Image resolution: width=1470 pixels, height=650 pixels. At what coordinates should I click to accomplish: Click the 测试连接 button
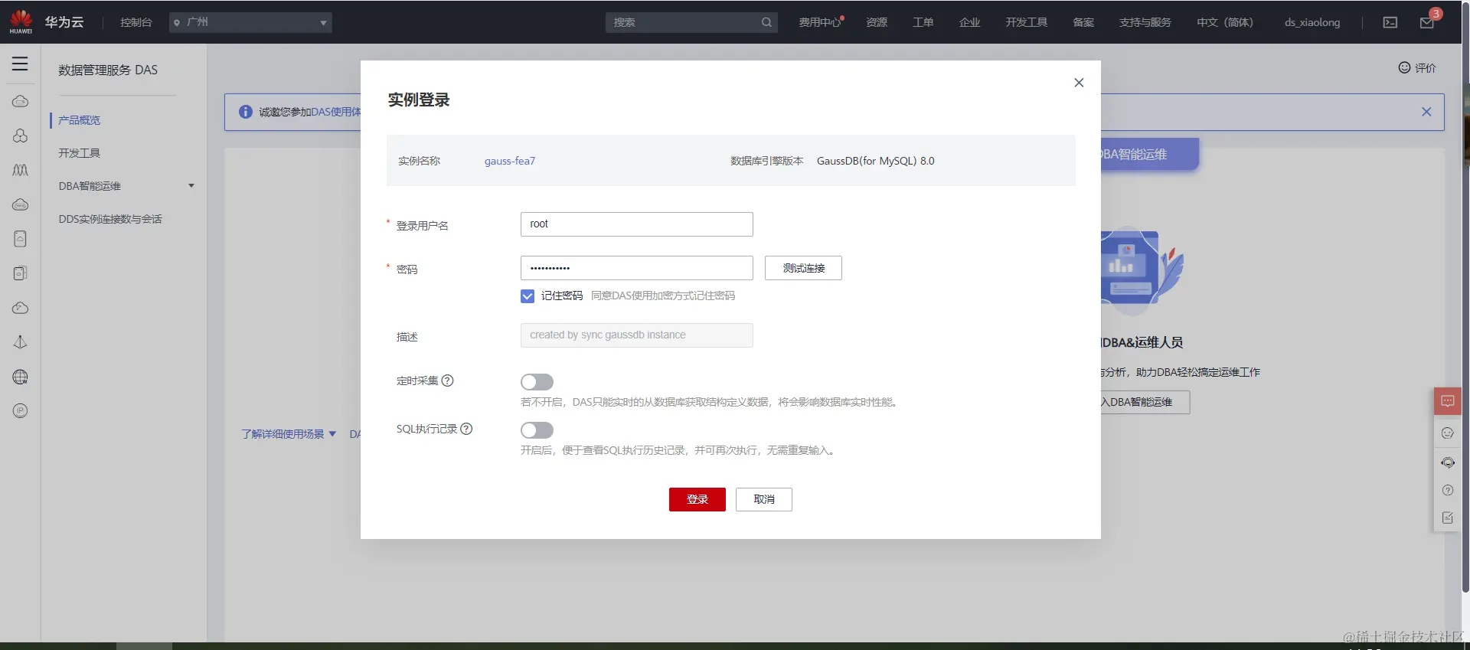point(803,268)
